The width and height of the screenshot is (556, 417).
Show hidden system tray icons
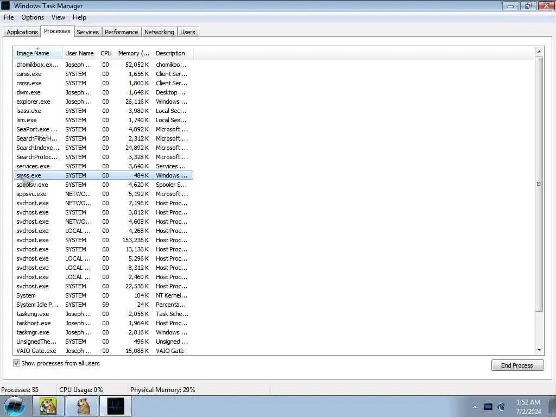tap(475, 407)
